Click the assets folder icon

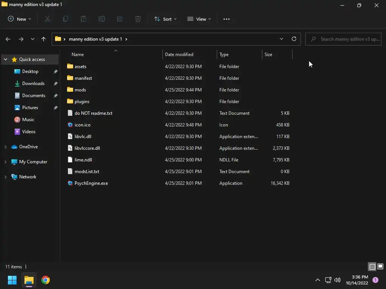(x=70, y=66)
